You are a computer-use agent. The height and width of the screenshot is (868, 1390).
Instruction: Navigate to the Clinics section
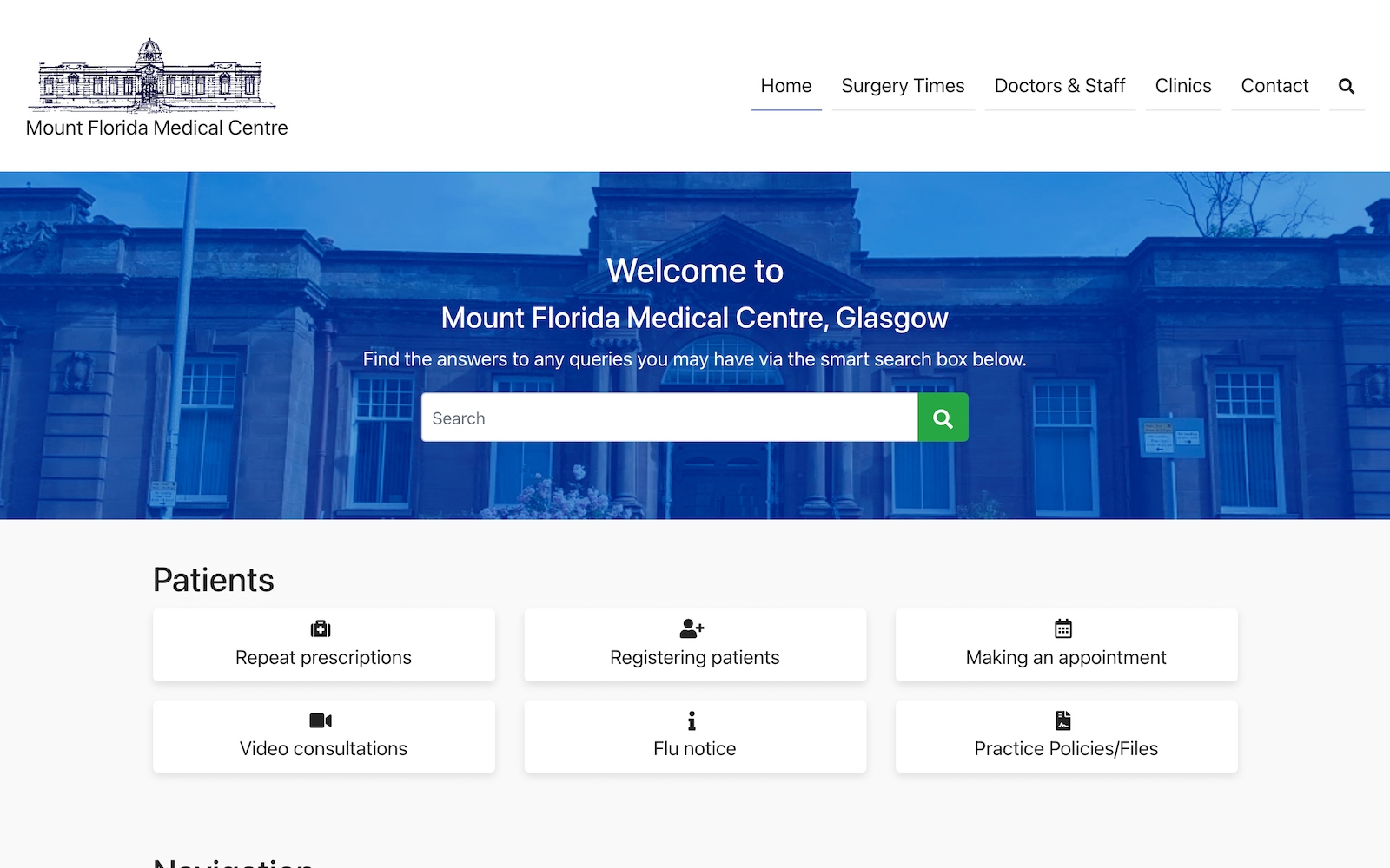1182,86
